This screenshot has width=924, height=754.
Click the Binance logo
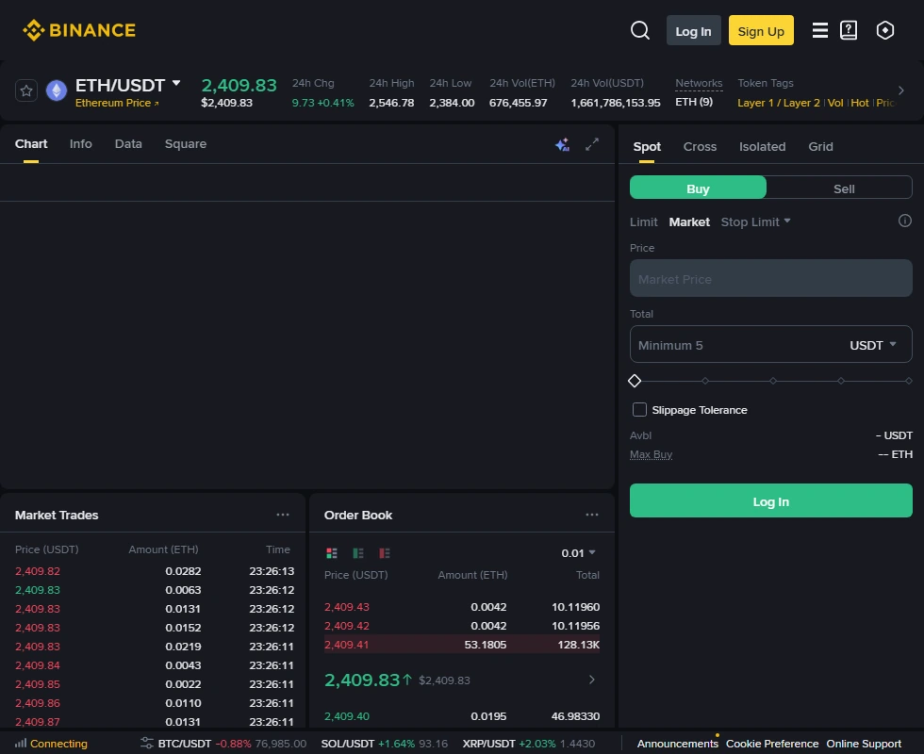click(79, 30)
